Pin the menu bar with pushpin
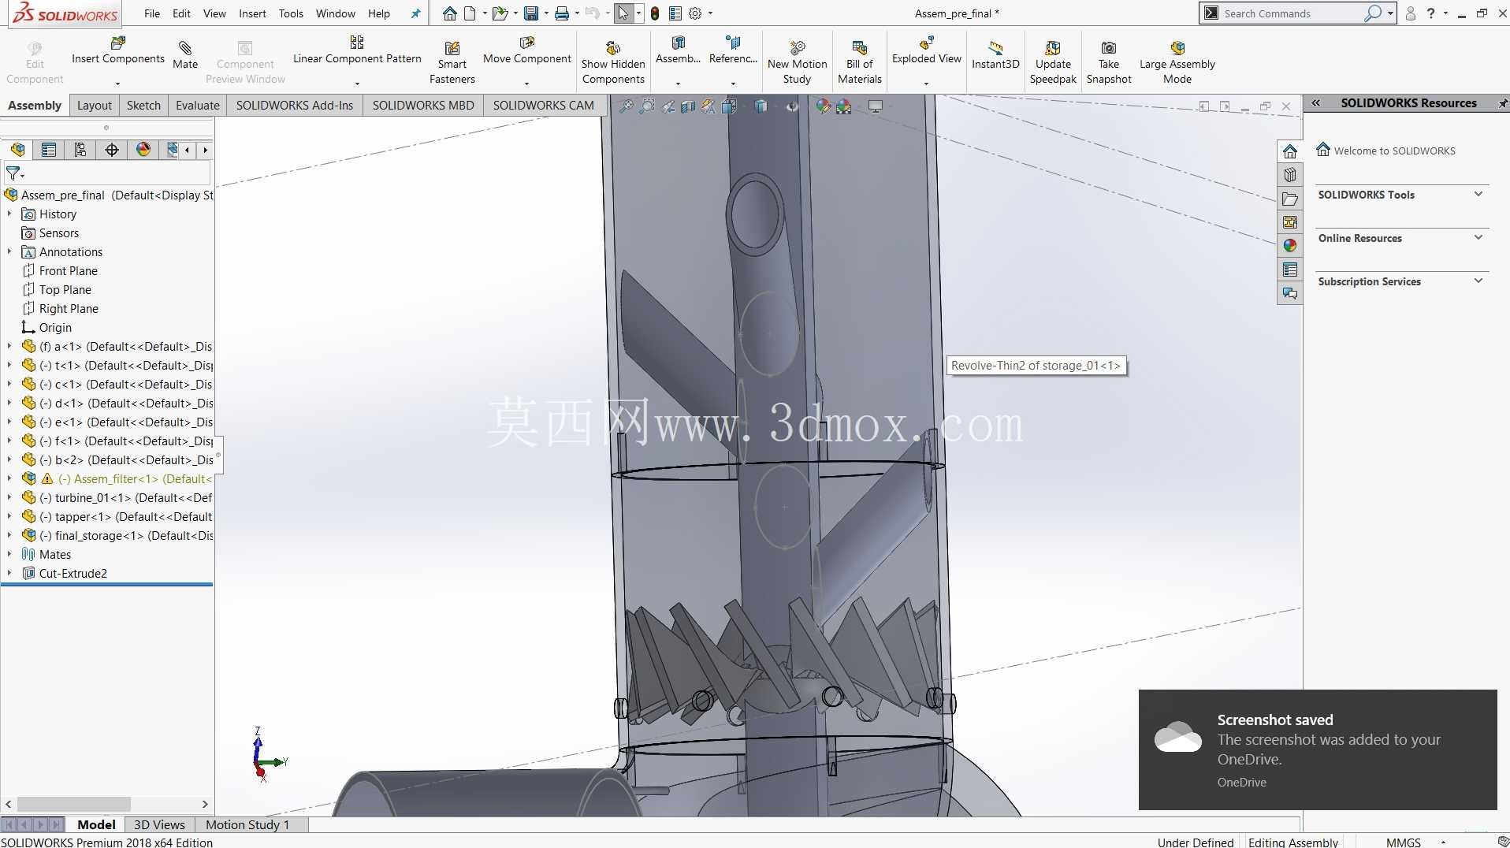Viewport: 1510px width, 848px height. pos(415,13)
